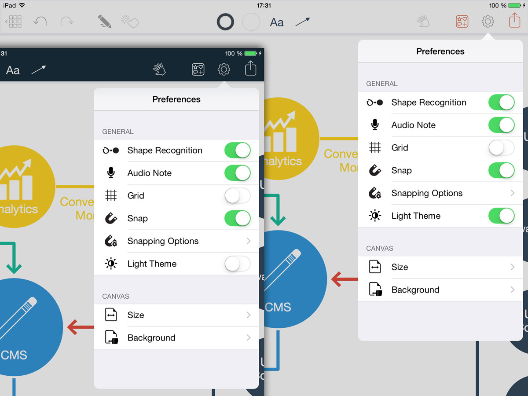Expand Background chevron in dark window
Image resolution: width=528 pixels, height=396 pixels.
(x=249, y=337)
